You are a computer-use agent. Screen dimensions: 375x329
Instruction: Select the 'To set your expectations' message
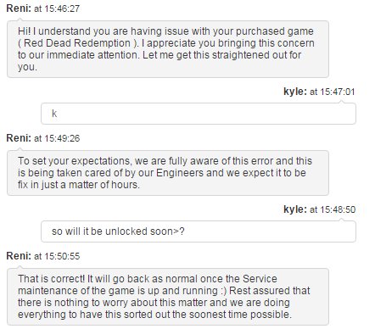(x=168, y=173)
